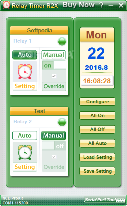Toggle the Relay 2 off switch
Screen dimensions: 127x206
[x=54, y=146]
